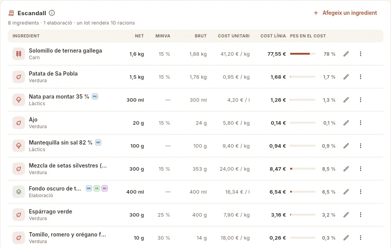Viewport: 391px width, 247px height.
Task: Click the cost share bar for Fondo oscuro
Action: click(303, 192)
